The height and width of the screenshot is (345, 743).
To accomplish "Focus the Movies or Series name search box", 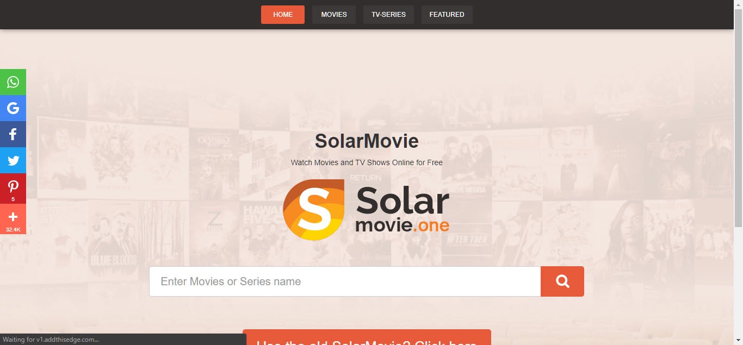I will click(x=345, y=281).
